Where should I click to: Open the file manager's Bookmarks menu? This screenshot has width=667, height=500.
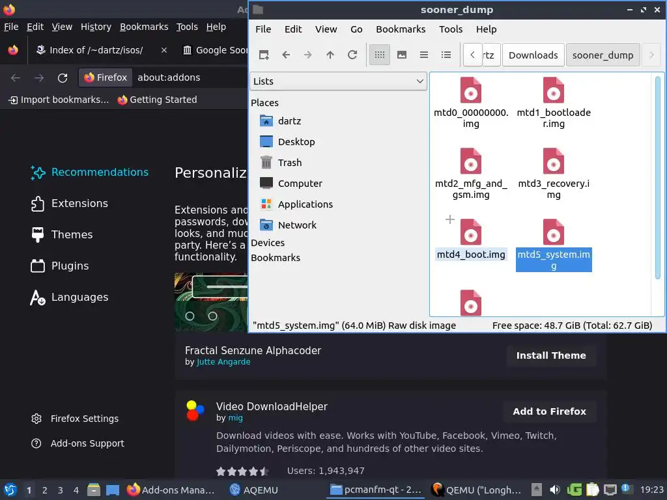pyautogui.click(x=401, y=29)
